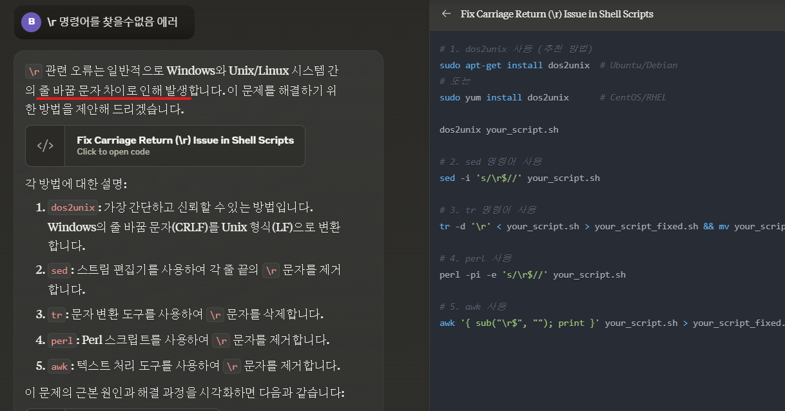Click comment "# 1. dos2unix 사용 (추천 방법)"

(516, 49)
